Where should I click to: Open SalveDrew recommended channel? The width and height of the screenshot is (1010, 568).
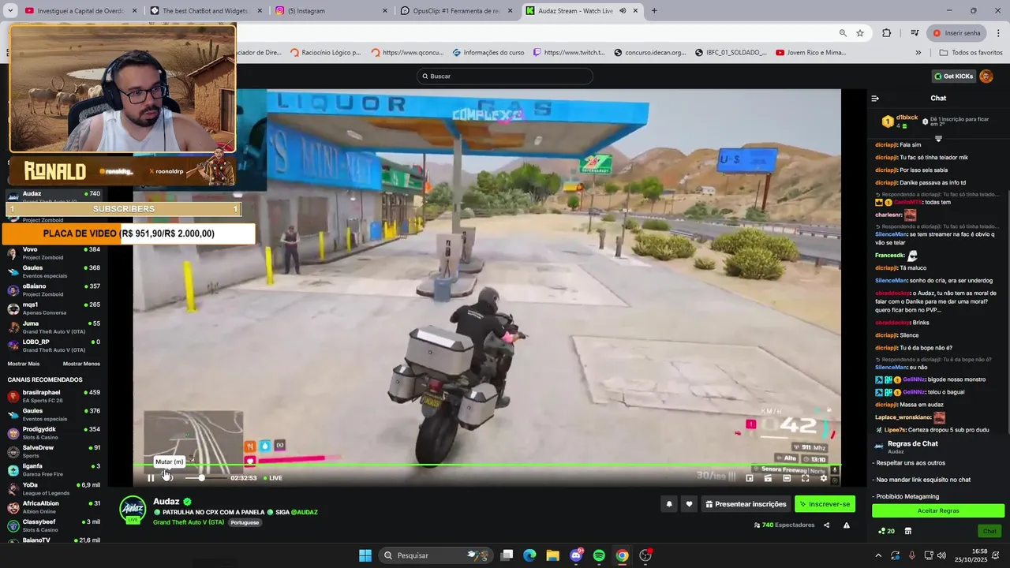[54, 451]
